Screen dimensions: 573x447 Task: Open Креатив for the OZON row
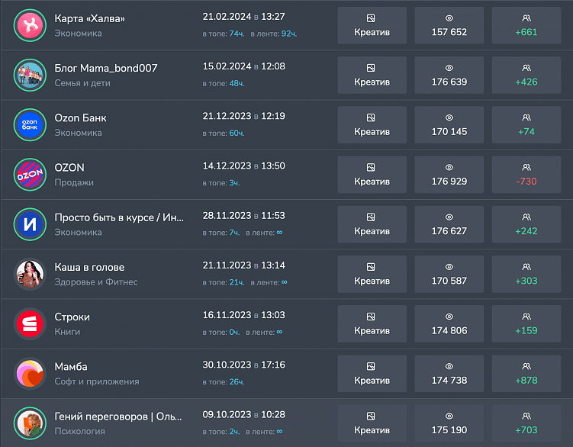click(x=372, y=174)
